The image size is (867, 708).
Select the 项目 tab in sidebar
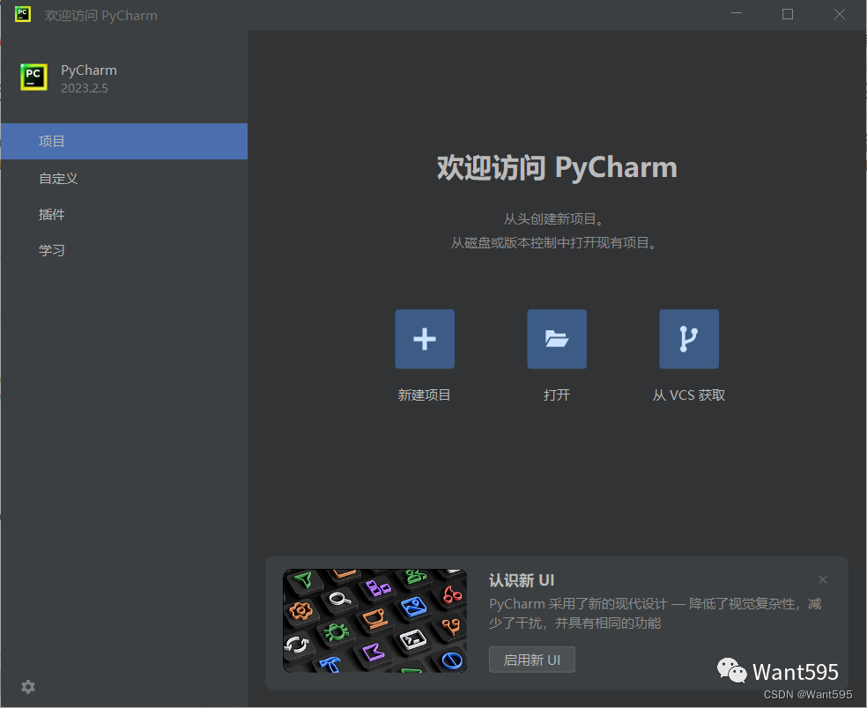(x=124, y=142)
